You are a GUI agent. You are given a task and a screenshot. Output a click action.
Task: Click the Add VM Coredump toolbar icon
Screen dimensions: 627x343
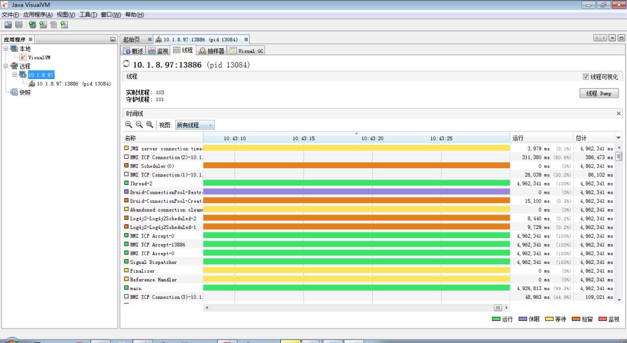point(53,24)
